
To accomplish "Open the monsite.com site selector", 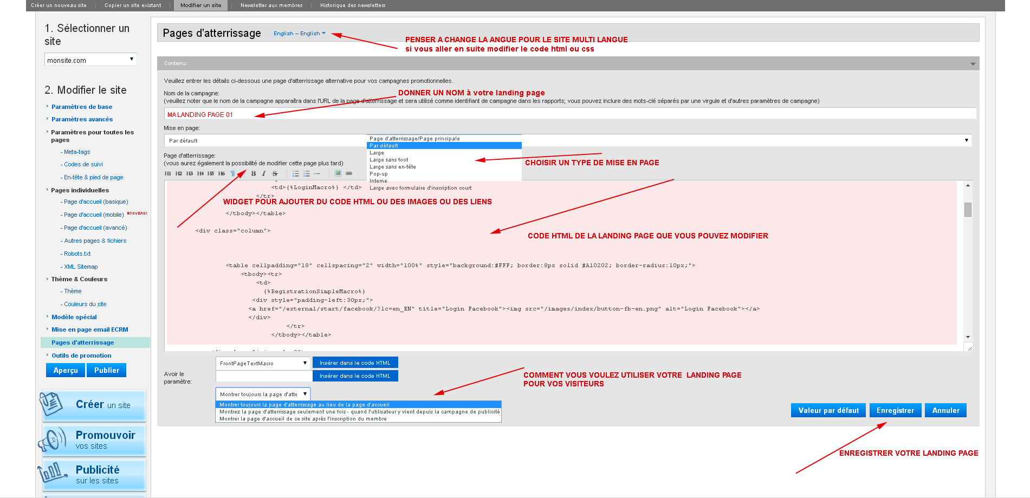I will point(90,60).
